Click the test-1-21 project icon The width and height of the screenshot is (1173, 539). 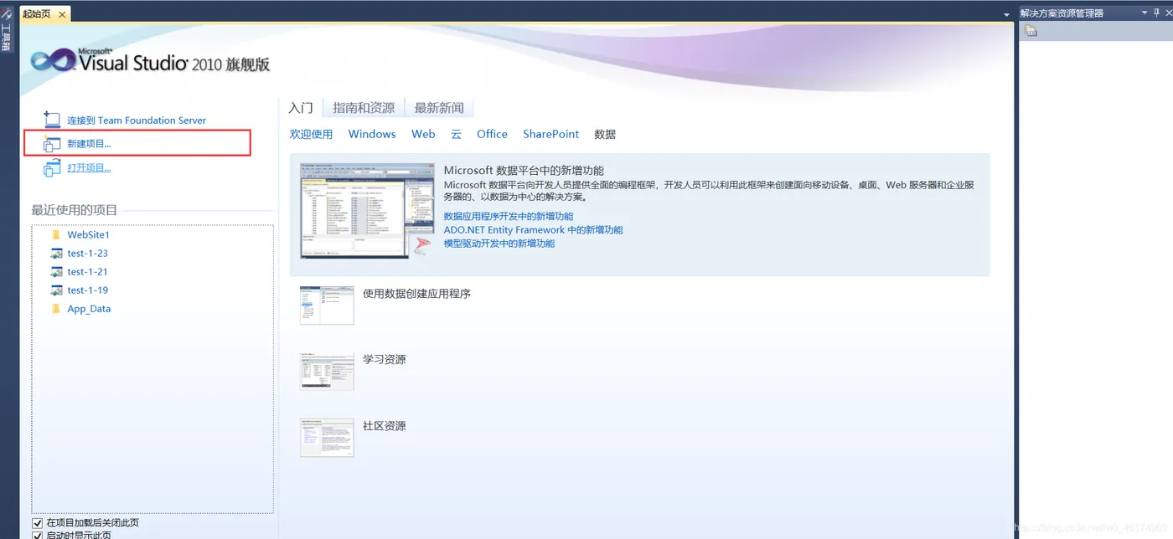click(56, 272)
